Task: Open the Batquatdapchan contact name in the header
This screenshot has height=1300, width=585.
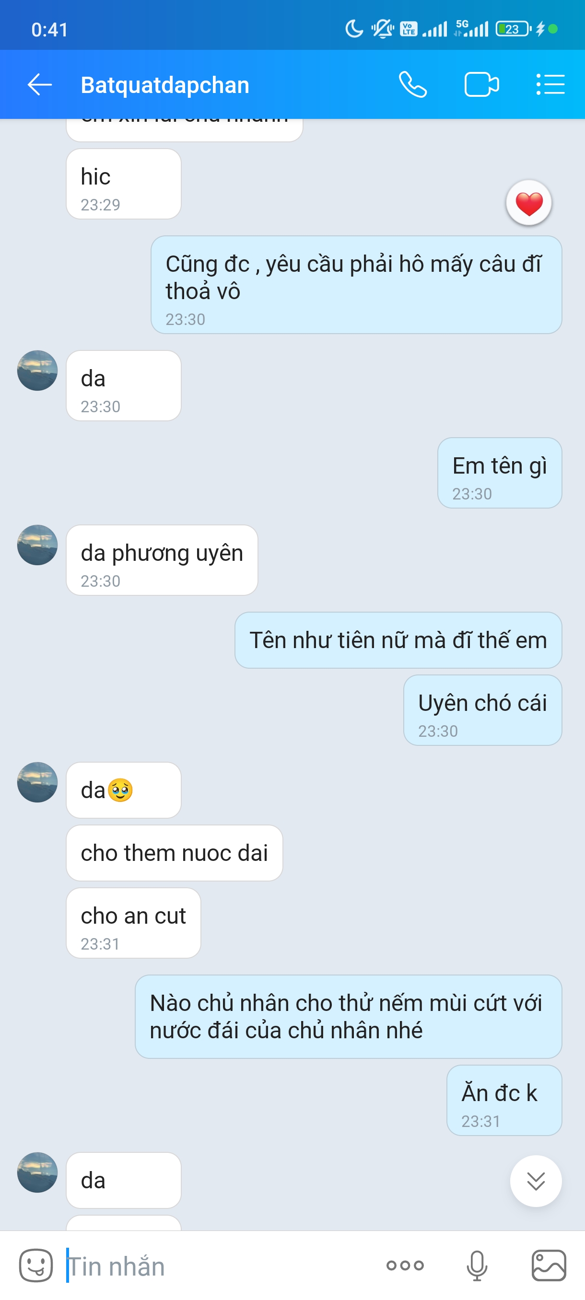Action: point(165,85)
